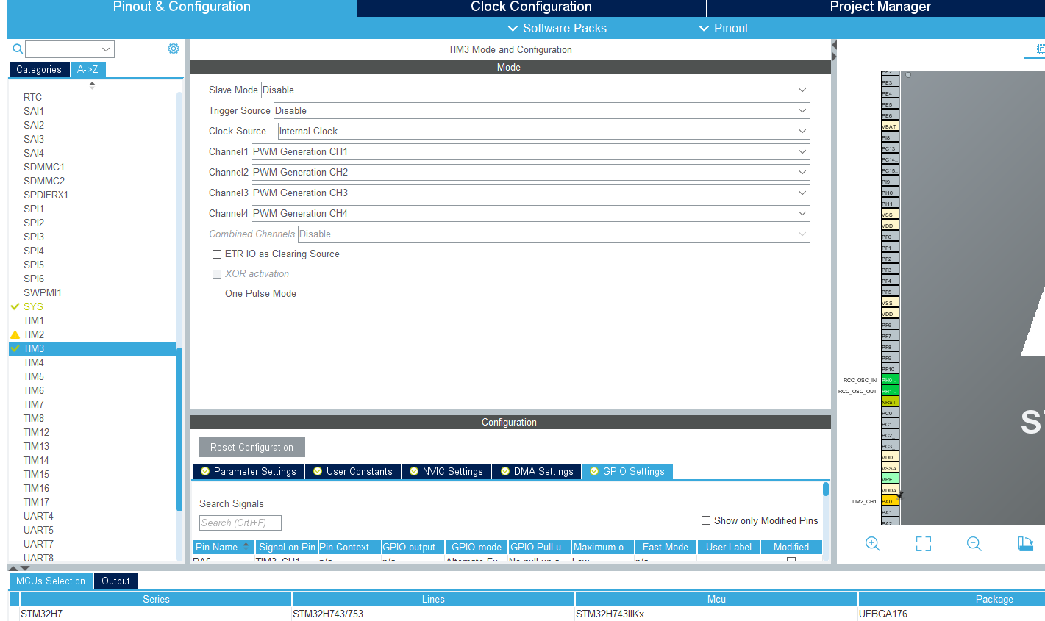Open the Clock Source dropdown
Image resolution: width=1045 pixels, height=621 pixels.
(x=543, y=131)
